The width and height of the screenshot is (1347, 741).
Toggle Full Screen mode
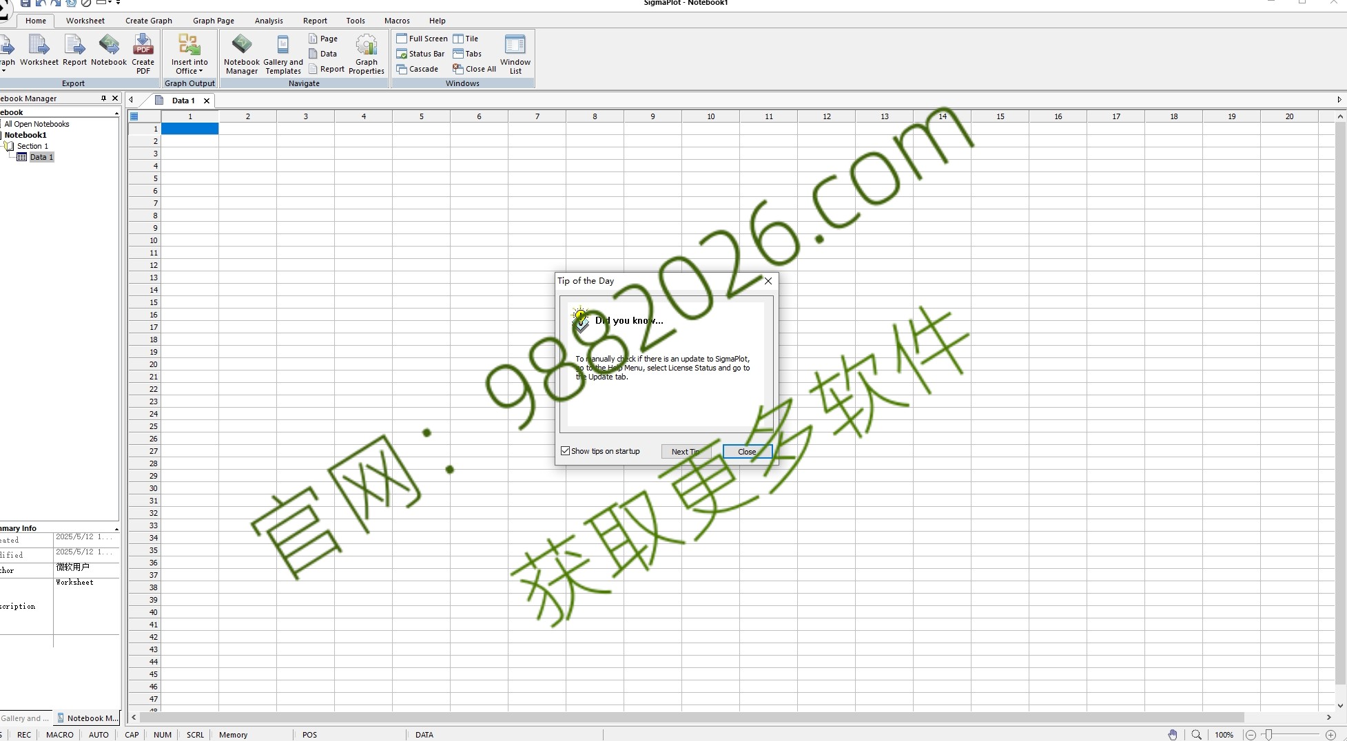click(x=422, y=39)
